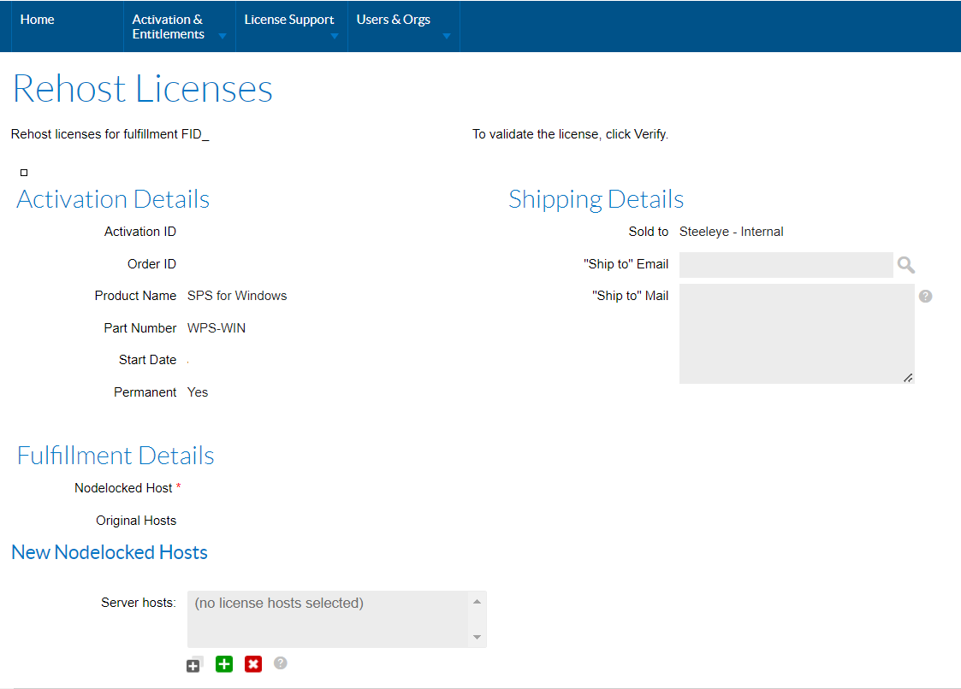This screenshot has width=961, height=689.
Task: Click the Server hosts scrollbar
Action: 477,617
